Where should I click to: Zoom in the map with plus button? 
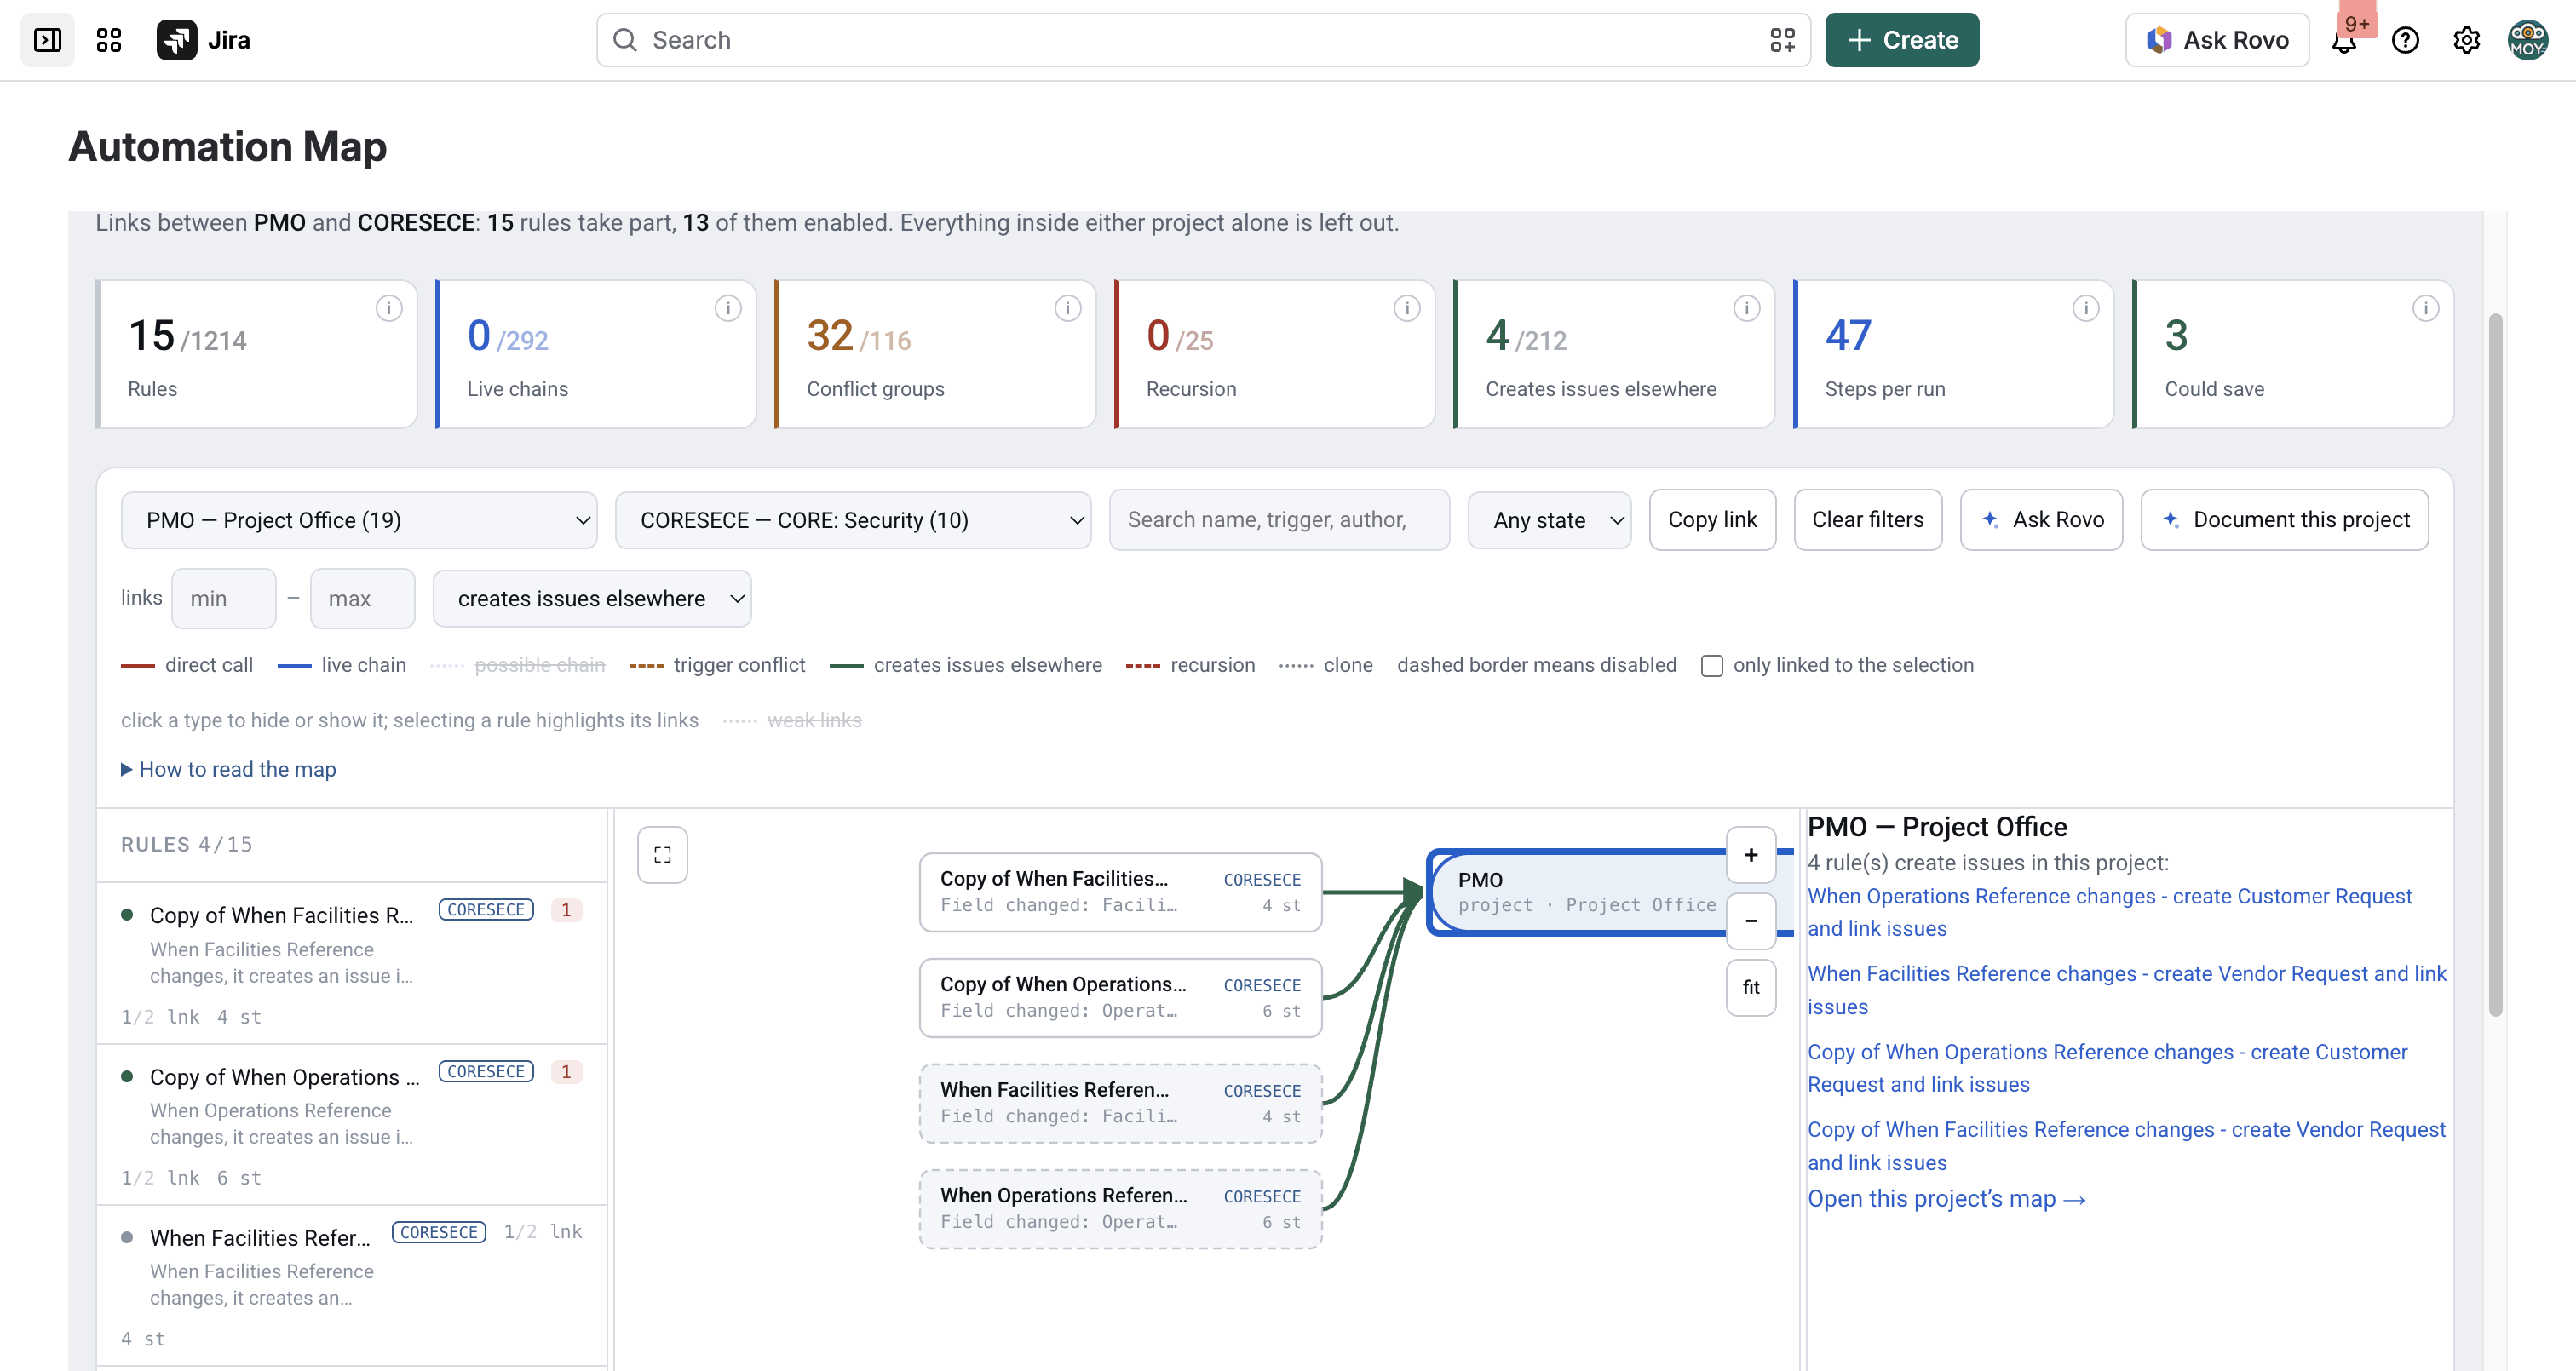coord(1751,855)
